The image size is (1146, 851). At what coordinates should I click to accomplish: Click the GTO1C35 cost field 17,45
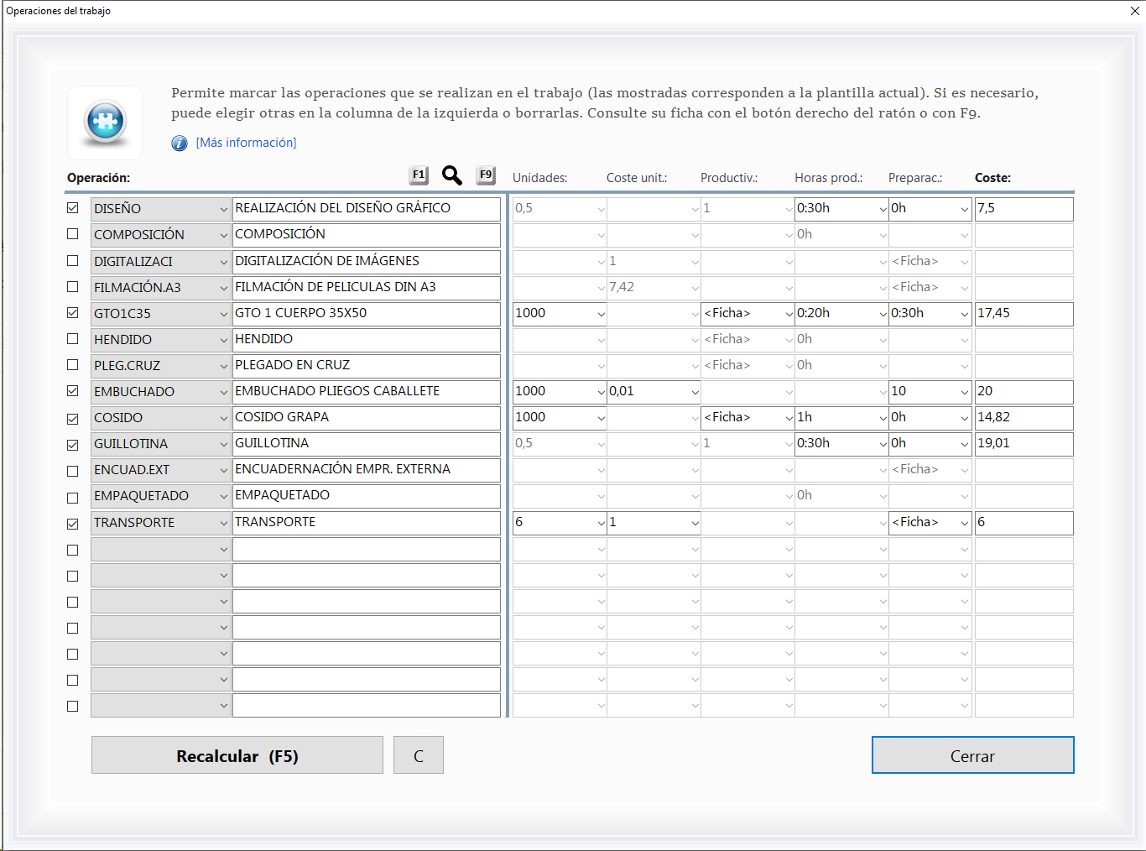point(1024,314)
